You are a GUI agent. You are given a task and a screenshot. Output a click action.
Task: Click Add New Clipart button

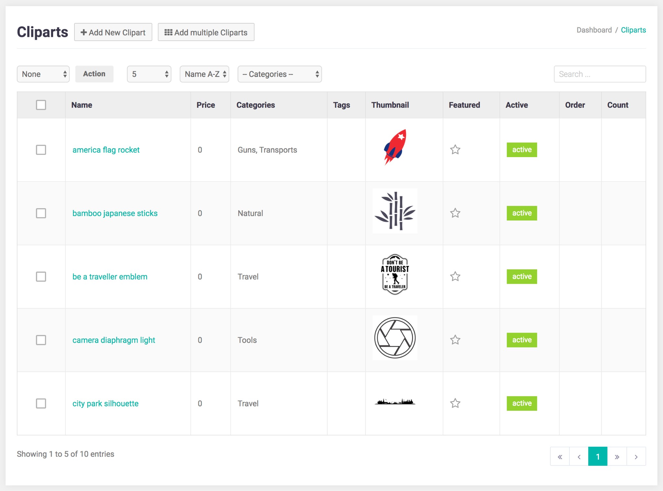click(x=113, y=32)
